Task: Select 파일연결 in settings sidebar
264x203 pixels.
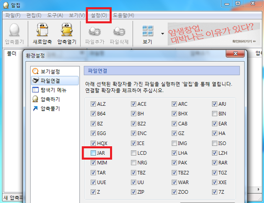Action: pyautogui.click(x=55, y=81)
